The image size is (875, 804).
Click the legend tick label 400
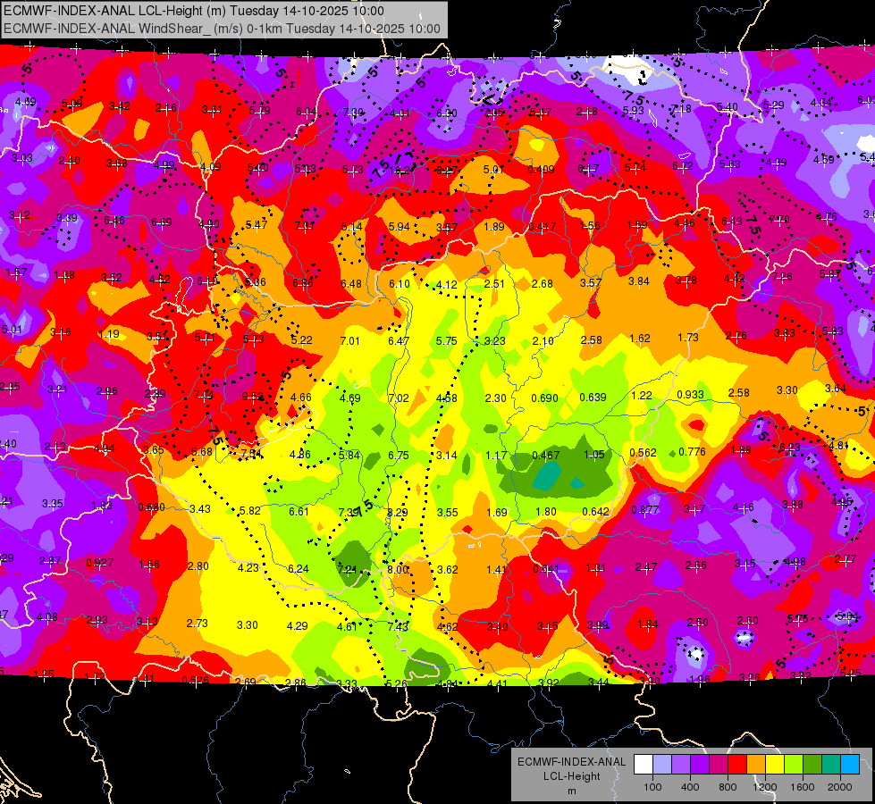click(690, 787)
